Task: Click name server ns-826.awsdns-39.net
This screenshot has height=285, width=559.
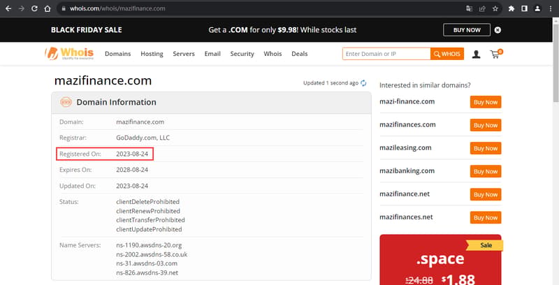Action: pos(147,272)
